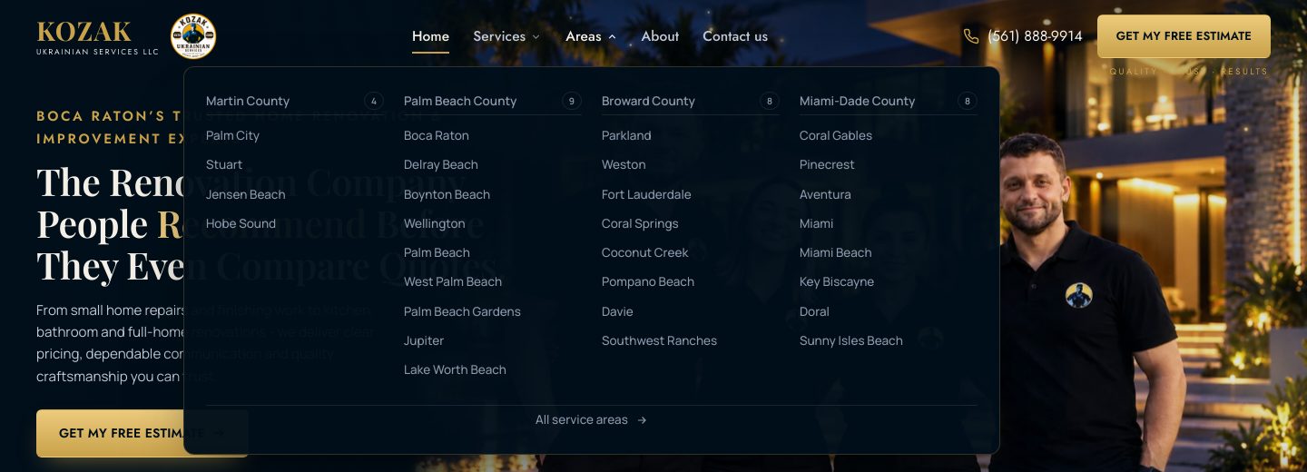Screen dimensions: 1307x472
Task: Click the Miami-Dade County count badge 8
Action: pos(968,101)
